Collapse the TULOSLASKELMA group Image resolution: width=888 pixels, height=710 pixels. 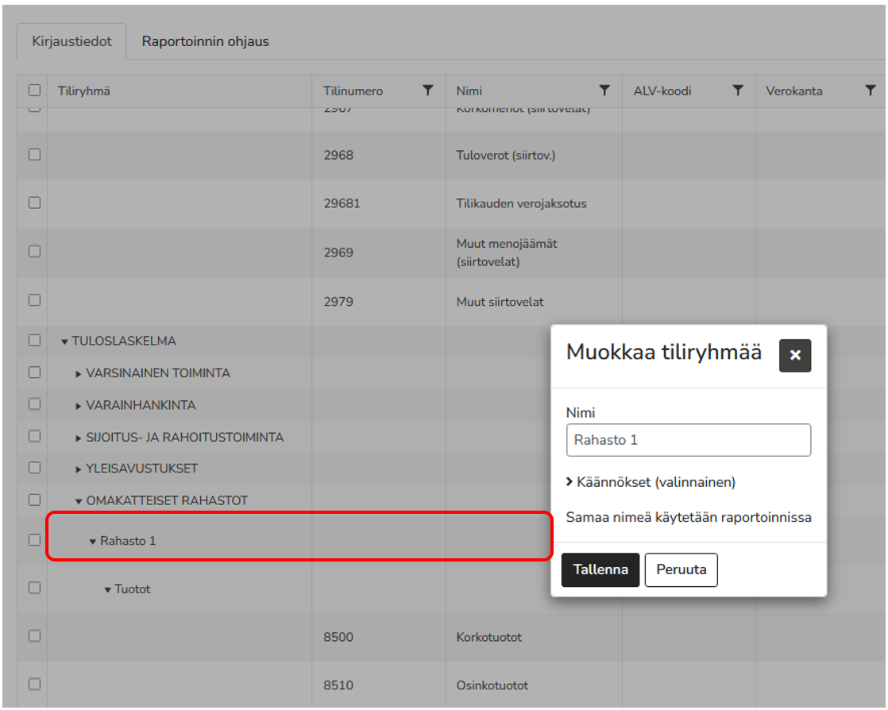point(64,341)
